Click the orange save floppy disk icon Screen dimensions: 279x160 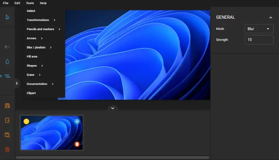(7, 106)
